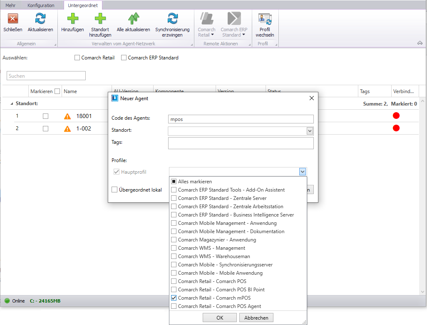This screenshot has width=427, height=325.
Task: Open the Standort dropdown
Action: 310,131
